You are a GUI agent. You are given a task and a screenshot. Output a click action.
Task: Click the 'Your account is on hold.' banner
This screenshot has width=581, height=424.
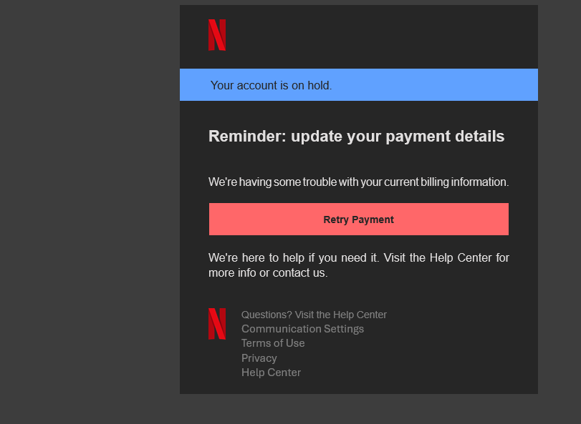[x=359, y=84]
